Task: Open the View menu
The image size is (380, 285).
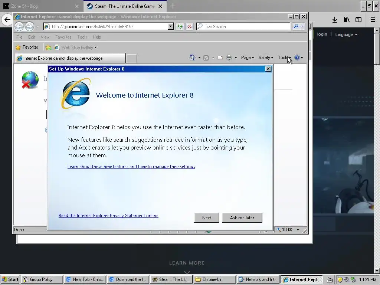Action: (x=45, y=37)
